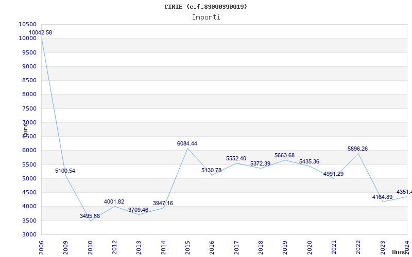Click the x-axis year 2023
Screen dimensions: 412x257
[383, 248]
